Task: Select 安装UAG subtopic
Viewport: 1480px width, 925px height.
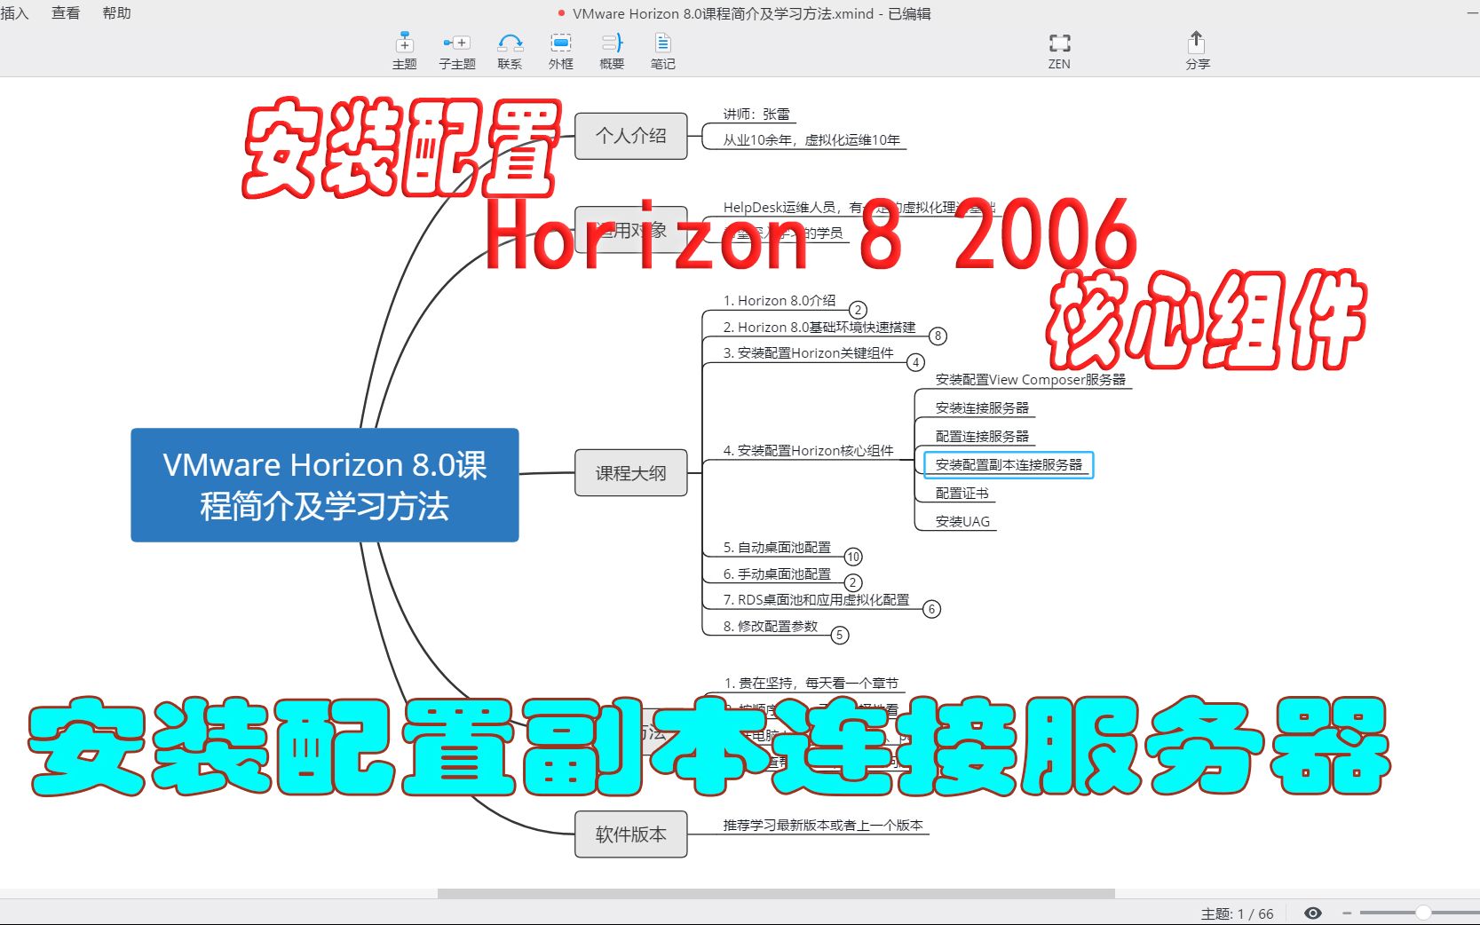Action: [962, 521]
